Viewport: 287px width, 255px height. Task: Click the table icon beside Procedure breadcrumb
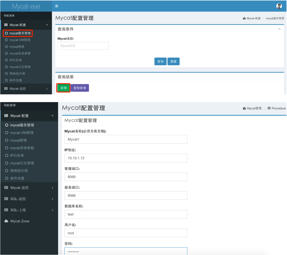pyautogui.click(x=269, y=108)
